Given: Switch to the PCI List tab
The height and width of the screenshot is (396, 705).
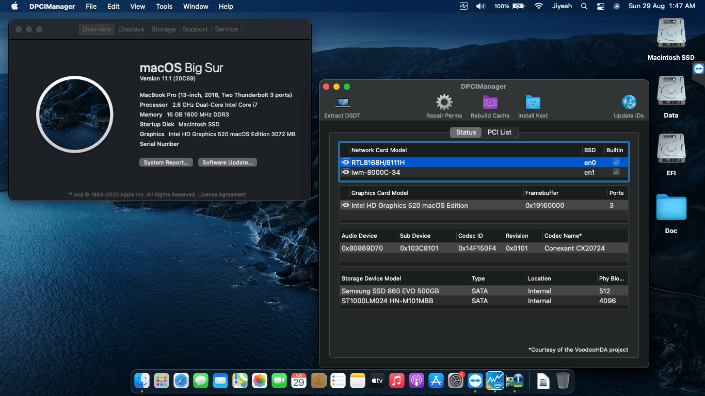Looking at the screenshot, I should (500, 133).
